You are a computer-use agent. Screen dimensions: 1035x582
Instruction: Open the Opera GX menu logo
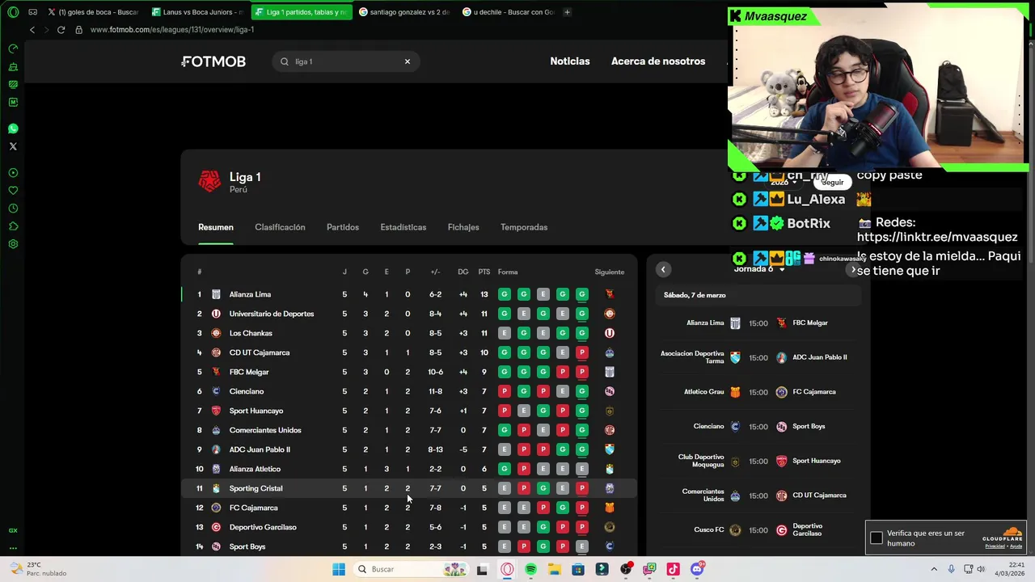13,12
